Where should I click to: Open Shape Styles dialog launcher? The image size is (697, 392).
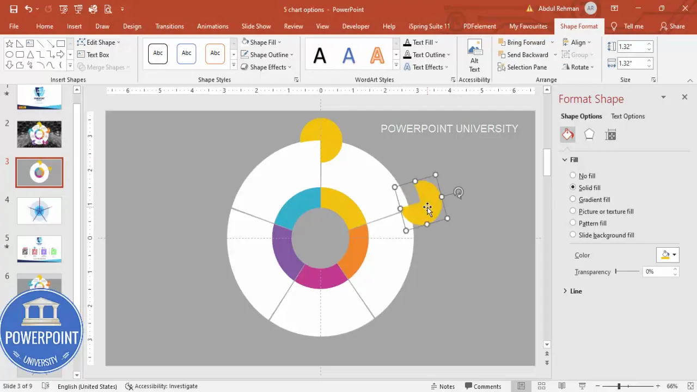pos(296,80)
